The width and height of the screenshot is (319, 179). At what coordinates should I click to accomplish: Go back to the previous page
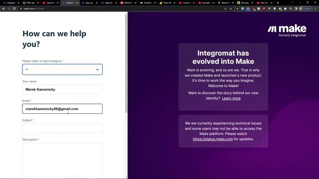click(x=3, y=9)
